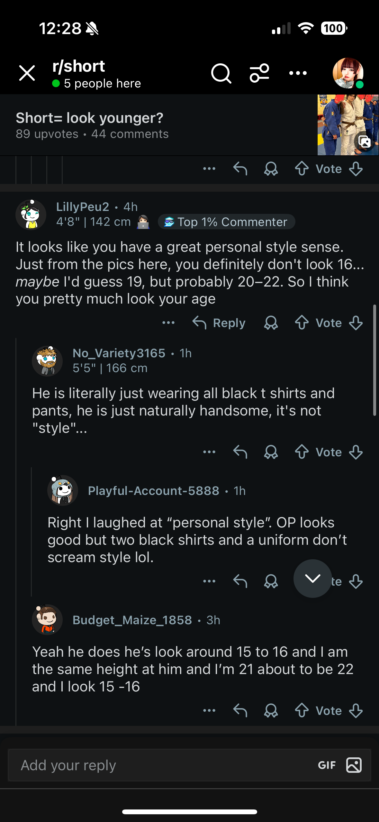Reply to LillyPeu2's comment
Screen dimensions: 379x822
tap(219, 323)
